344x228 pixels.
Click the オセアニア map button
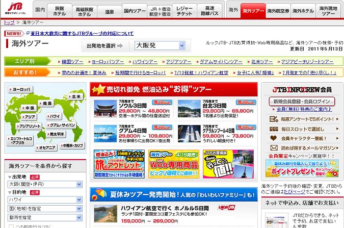(x=46, y=148)
